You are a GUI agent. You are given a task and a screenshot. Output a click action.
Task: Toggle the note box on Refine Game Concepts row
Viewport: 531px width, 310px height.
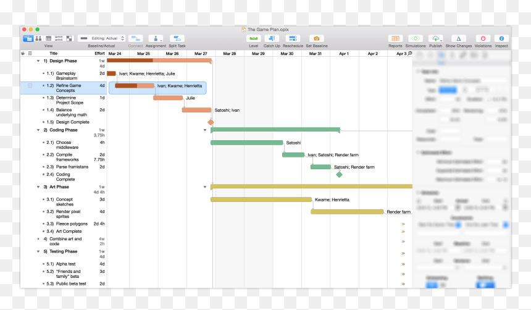pos(30,86)
